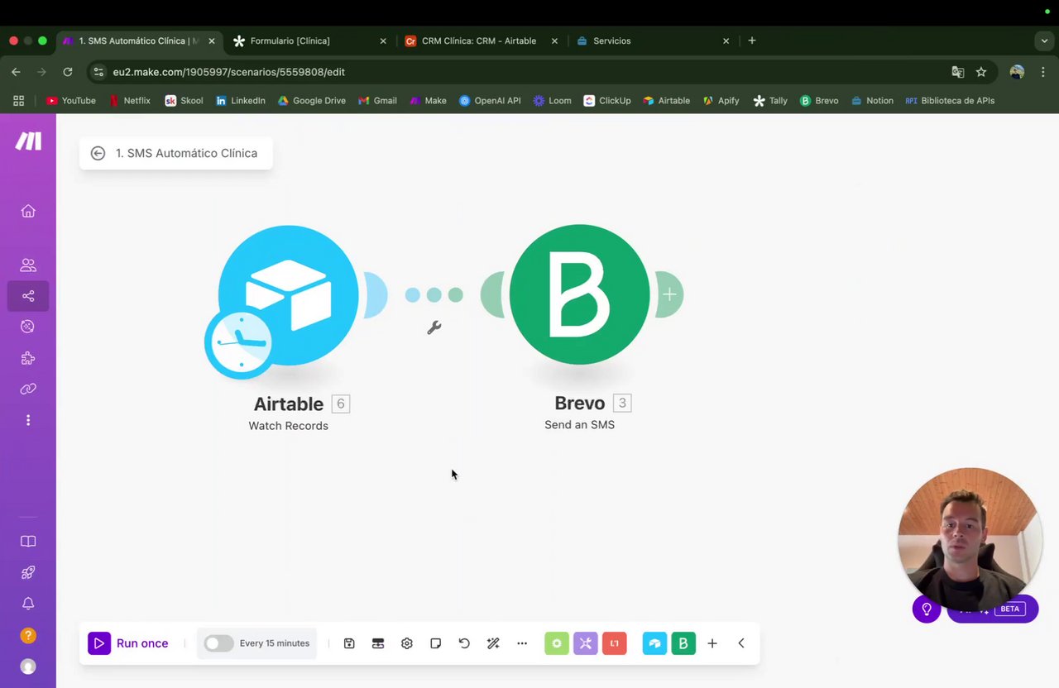The width and height of the screenshot is (1059, 688).
Task: Click the green Flow control tools icon
Action: point(557,643)
